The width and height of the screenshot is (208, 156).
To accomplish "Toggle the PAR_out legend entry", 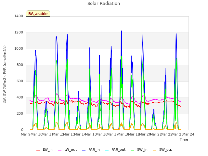I will pos(115,150).
